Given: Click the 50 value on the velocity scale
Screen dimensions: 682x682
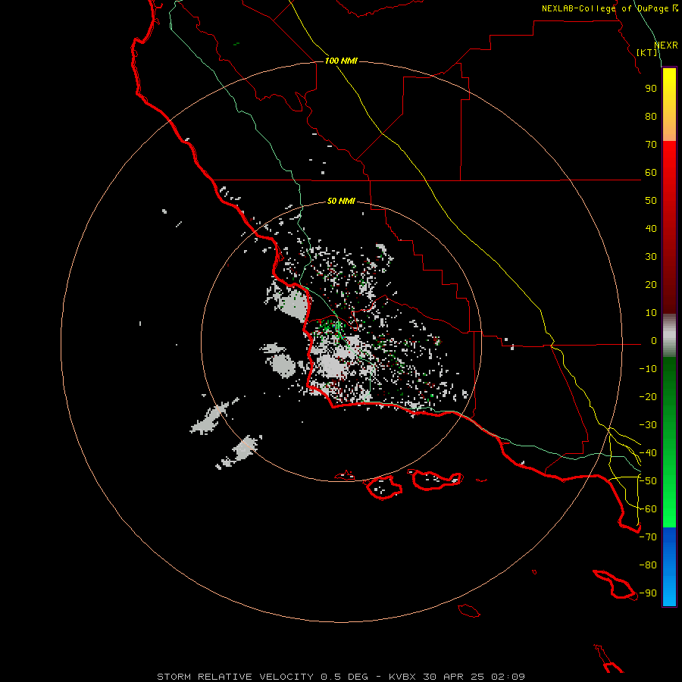Looking at the screenshot, I should [651, 201].
